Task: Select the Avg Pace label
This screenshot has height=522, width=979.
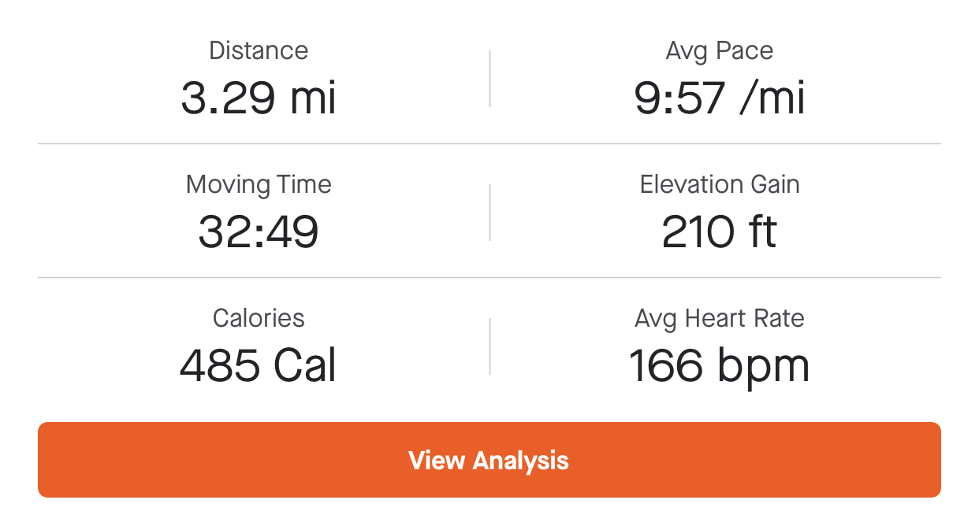Action: click(x=720, y=50)
